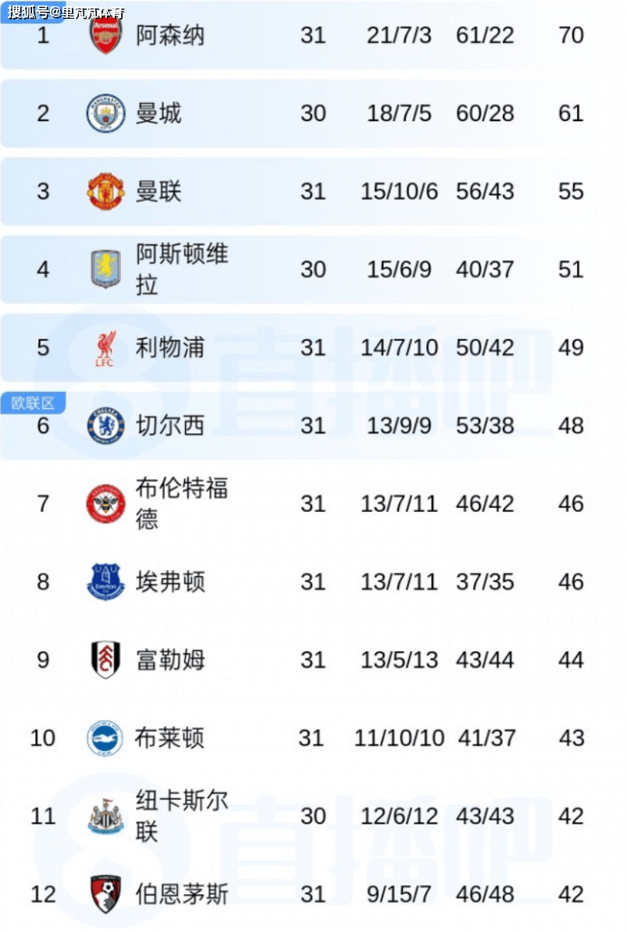
Task: Click Arsenal's 70 points value
Action: tap(571, 36)
